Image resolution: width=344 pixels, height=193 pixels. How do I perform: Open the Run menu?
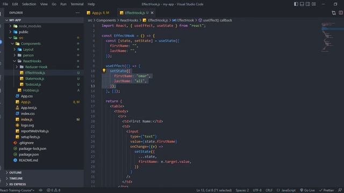click(x=63, y=4)
